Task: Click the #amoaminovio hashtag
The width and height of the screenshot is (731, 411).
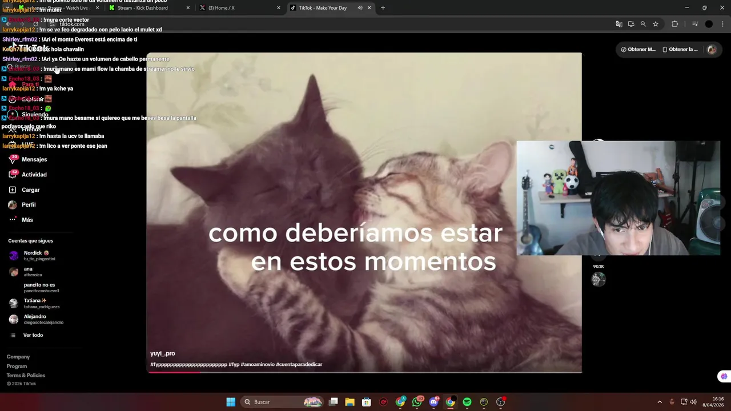Action: click(x=257, y=364)
